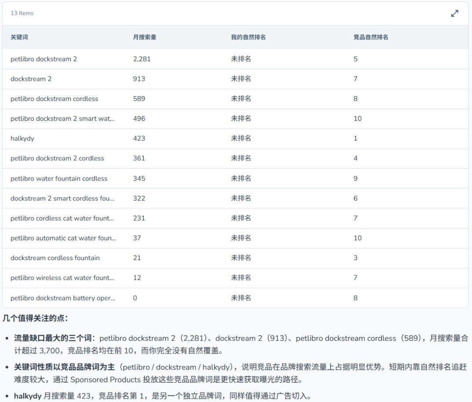This screenshot has width=472, height=402.
Task: Select keyword 'petlibro water fountain cordless'
Action: click(59, 179)
